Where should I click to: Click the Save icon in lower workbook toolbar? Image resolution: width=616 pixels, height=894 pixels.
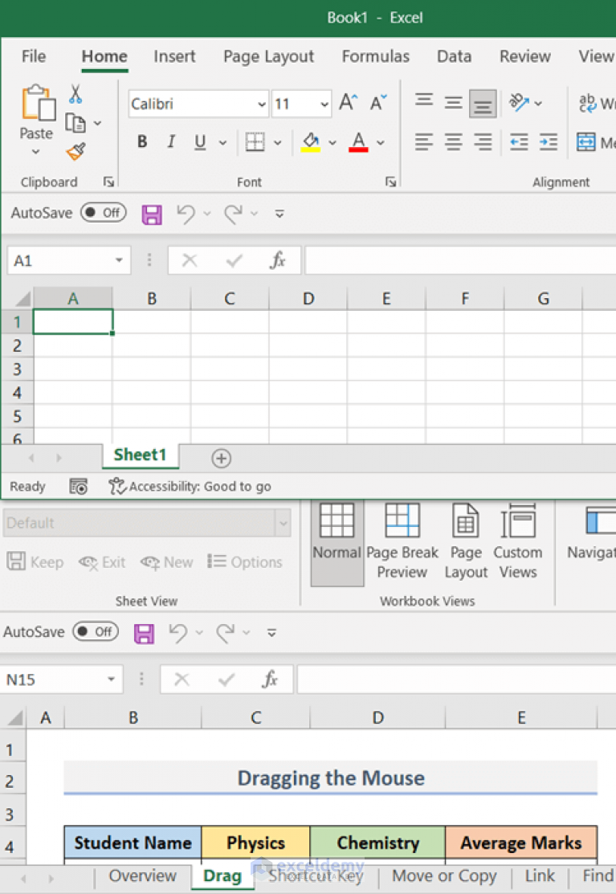tap(144, 634)
